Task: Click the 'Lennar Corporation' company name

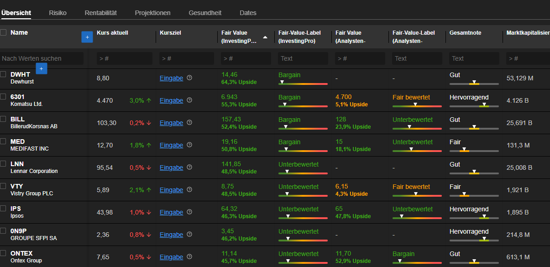Action: coord(34,171)
